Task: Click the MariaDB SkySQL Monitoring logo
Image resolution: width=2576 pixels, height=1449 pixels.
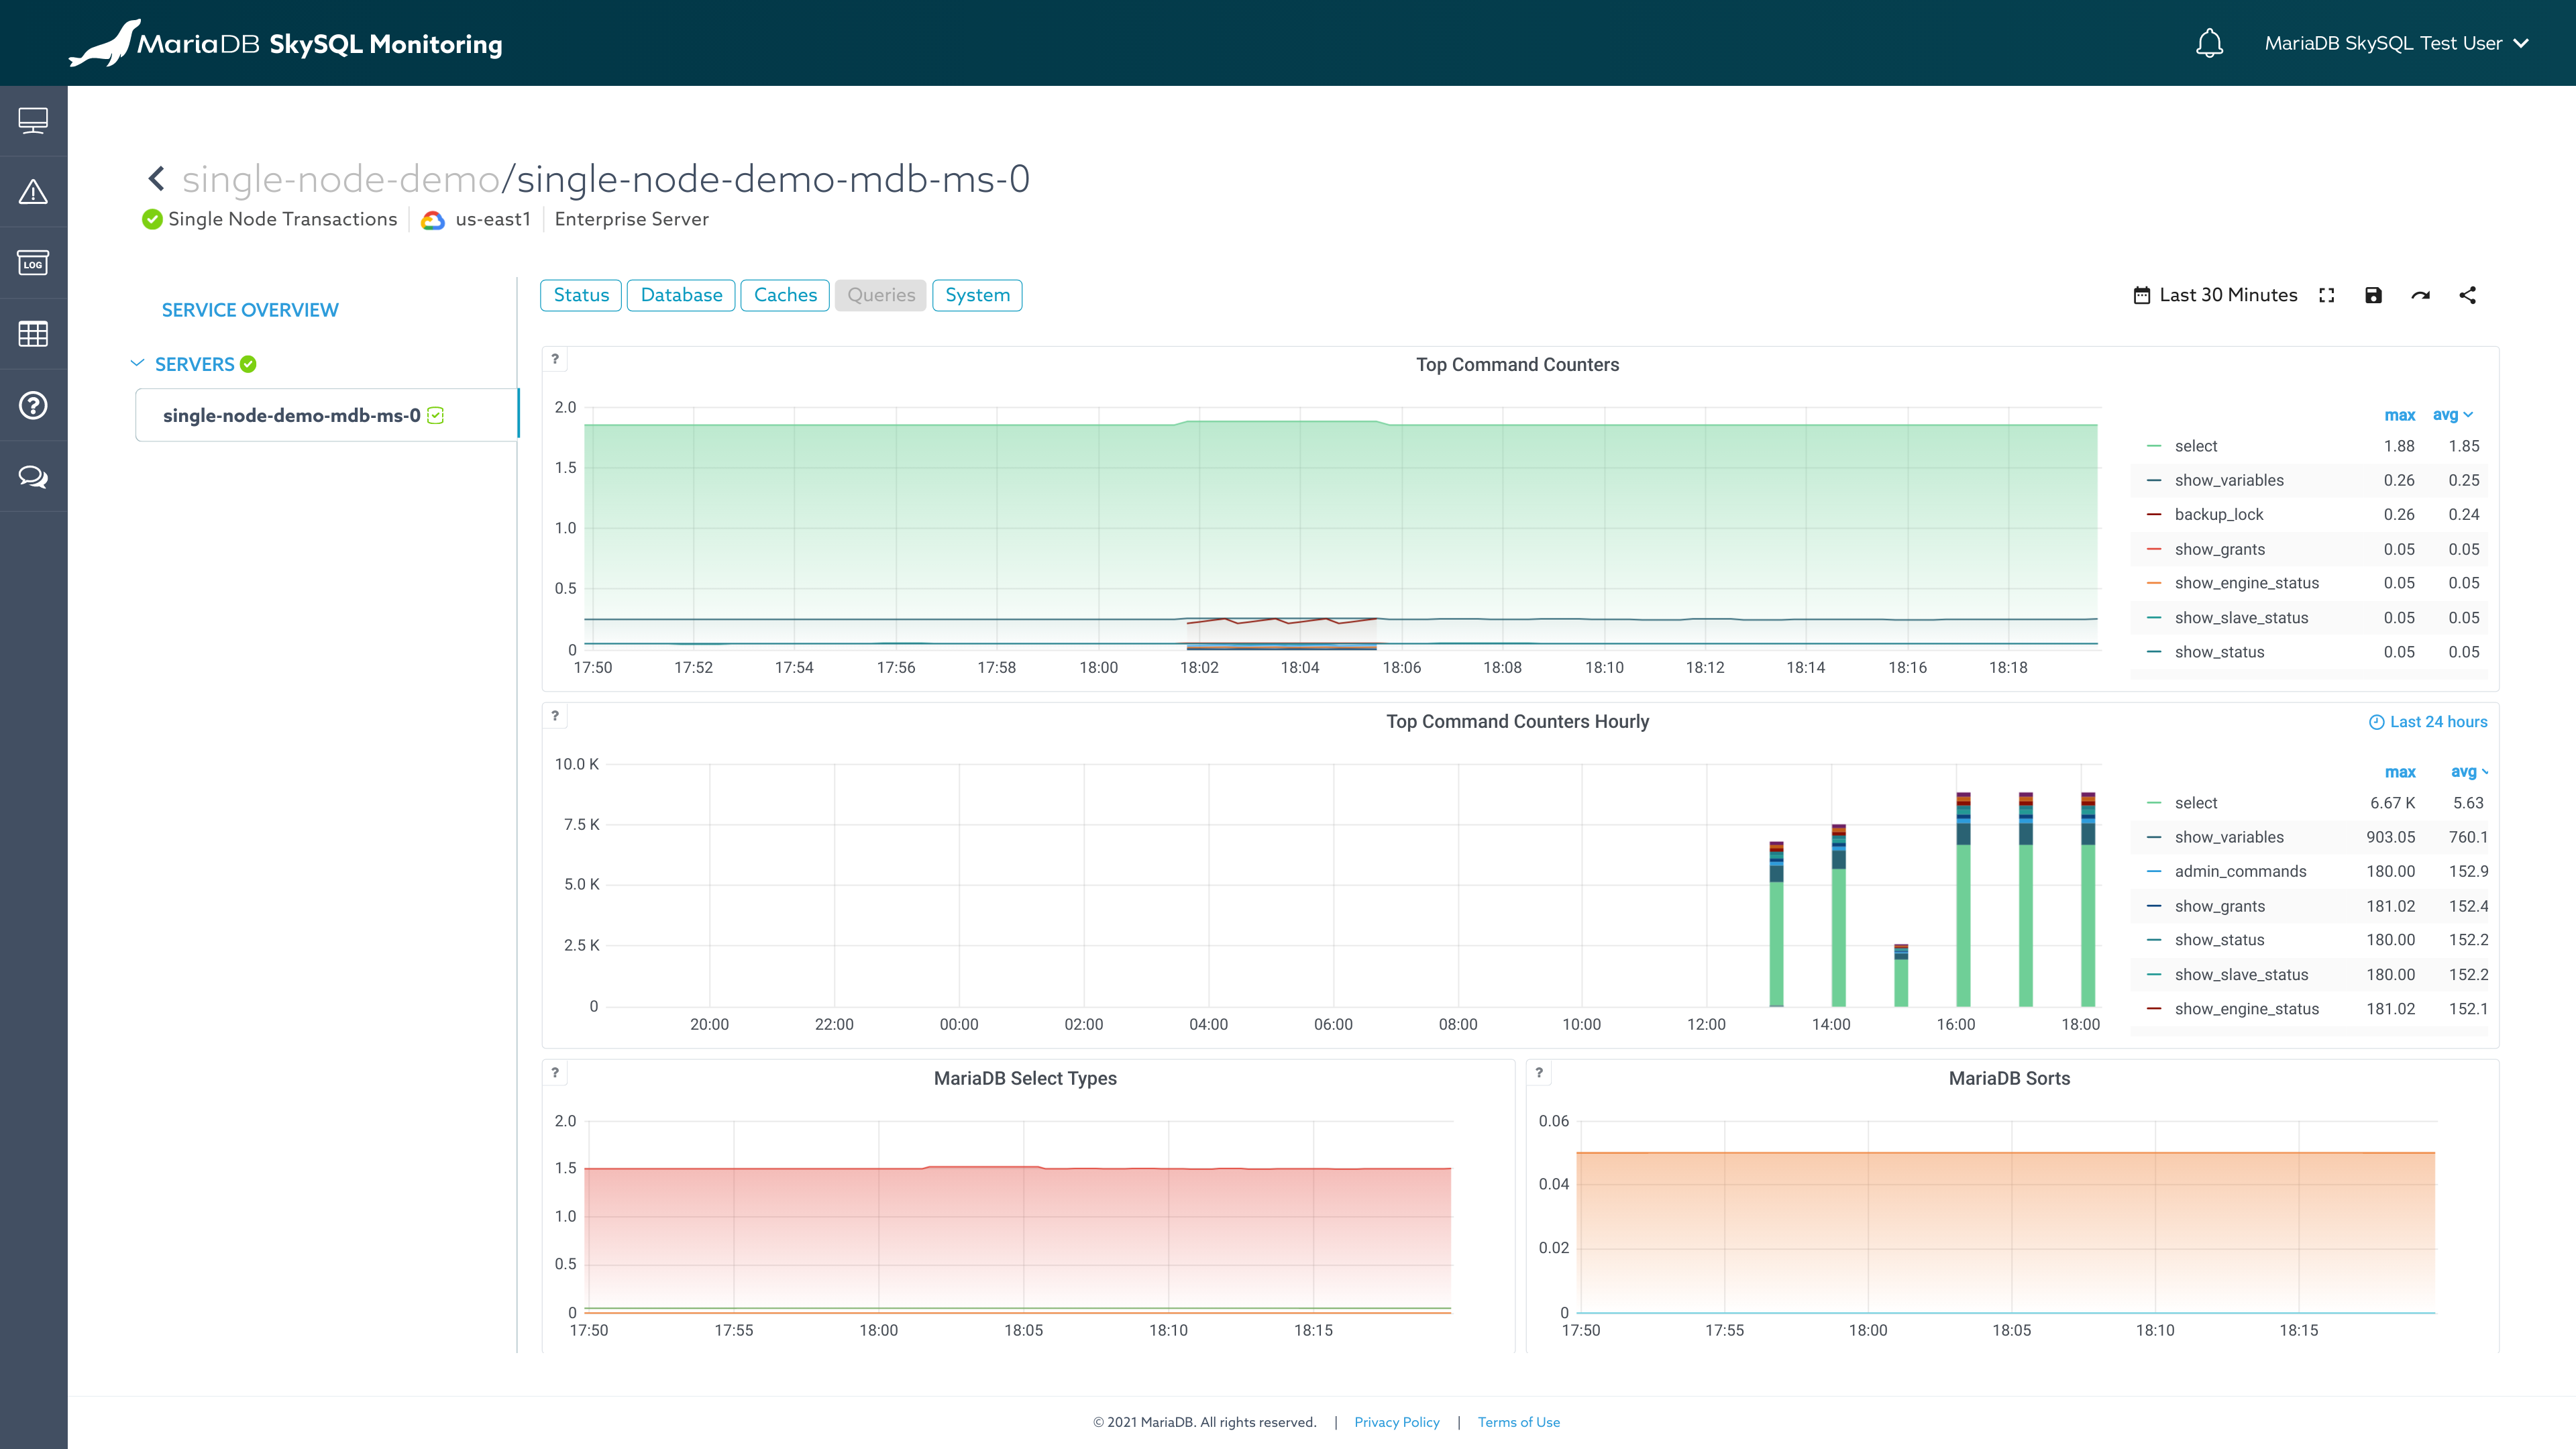Action: click(x=286, y=43)
